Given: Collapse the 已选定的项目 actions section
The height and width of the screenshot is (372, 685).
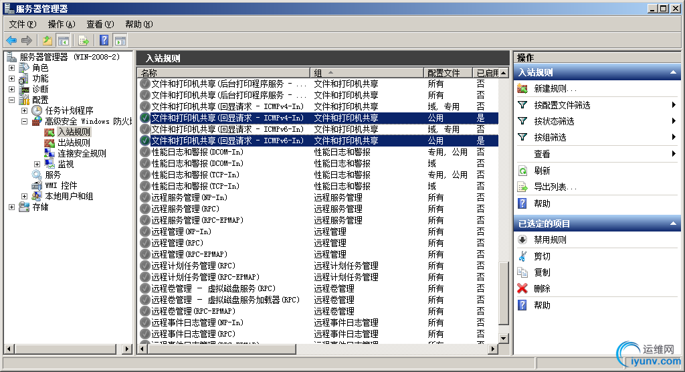Looking at the screenshot, I should pos(673,224).
